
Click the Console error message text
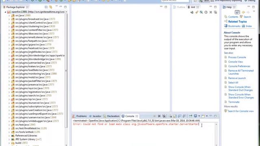136,124
